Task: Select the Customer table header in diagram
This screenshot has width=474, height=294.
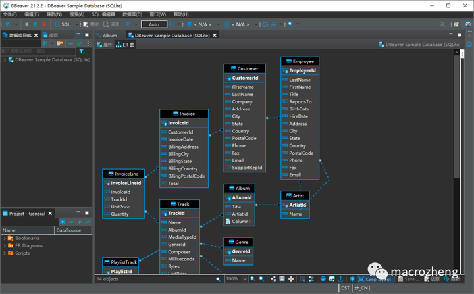Action: (244, 68)
